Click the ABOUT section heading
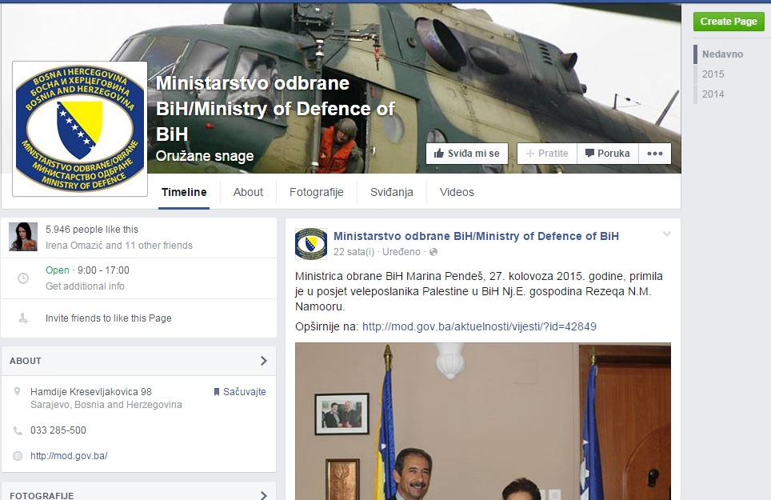The image size is (771, 500). (26, 361)
